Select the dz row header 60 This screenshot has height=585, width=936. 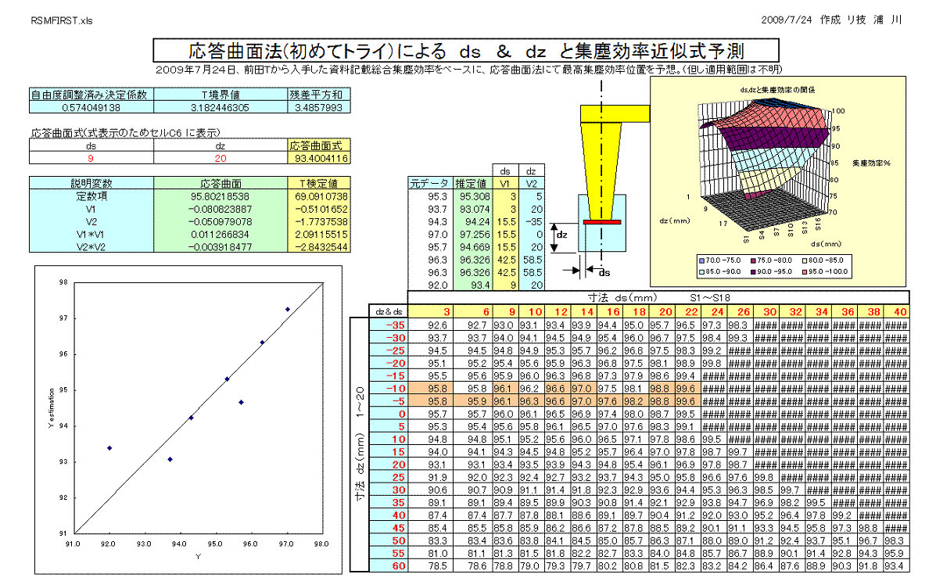pos(396,565)
